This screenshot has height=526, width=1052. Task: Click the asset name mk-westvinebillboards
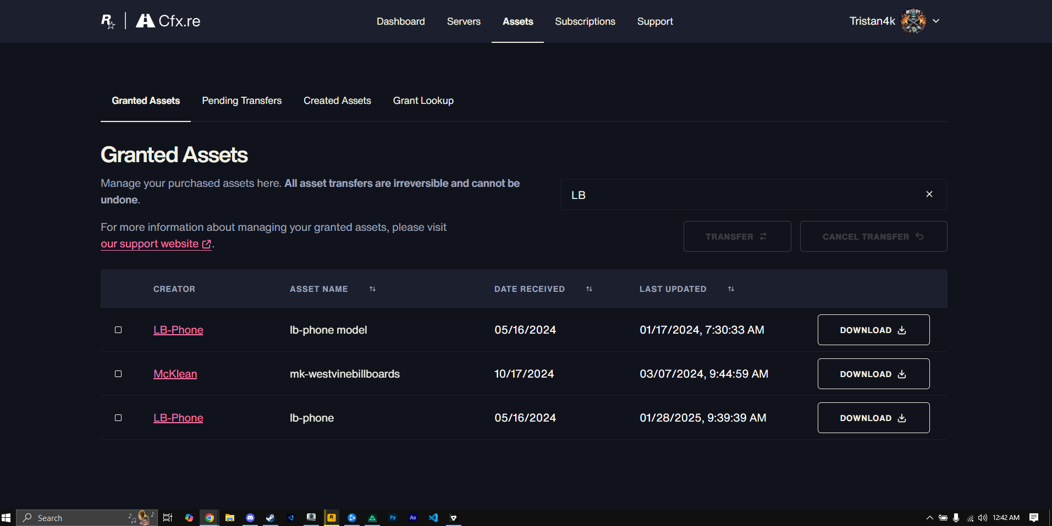tap(345, 374)
